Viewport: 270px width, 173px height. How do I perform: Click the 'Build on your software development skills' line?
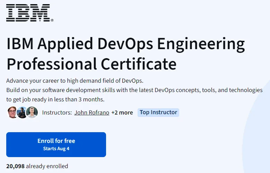[134, 90]
